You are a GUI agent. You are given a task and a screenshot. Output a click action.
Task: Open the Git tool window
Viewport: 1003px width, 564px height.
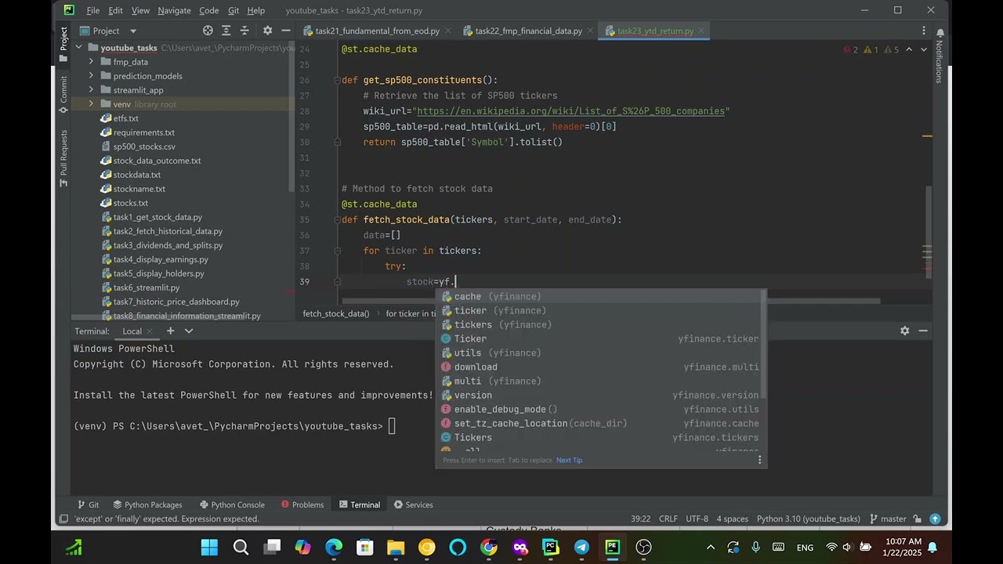pyautogui.click(x=88, y=504)
